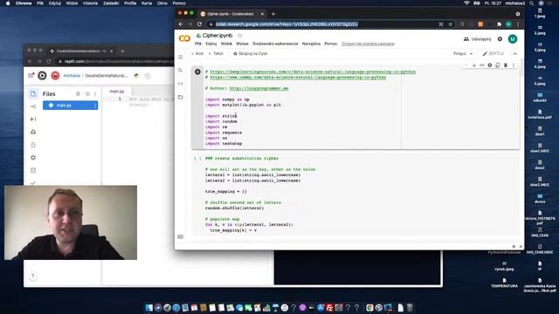The image size is (559, 314).
Task: Open the Widok menu in Colab
Action: 226,44
